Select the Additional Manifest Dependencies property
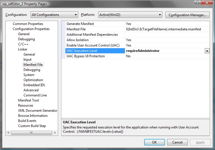Viewport: 215px width, 150px height. pos(95,34)
